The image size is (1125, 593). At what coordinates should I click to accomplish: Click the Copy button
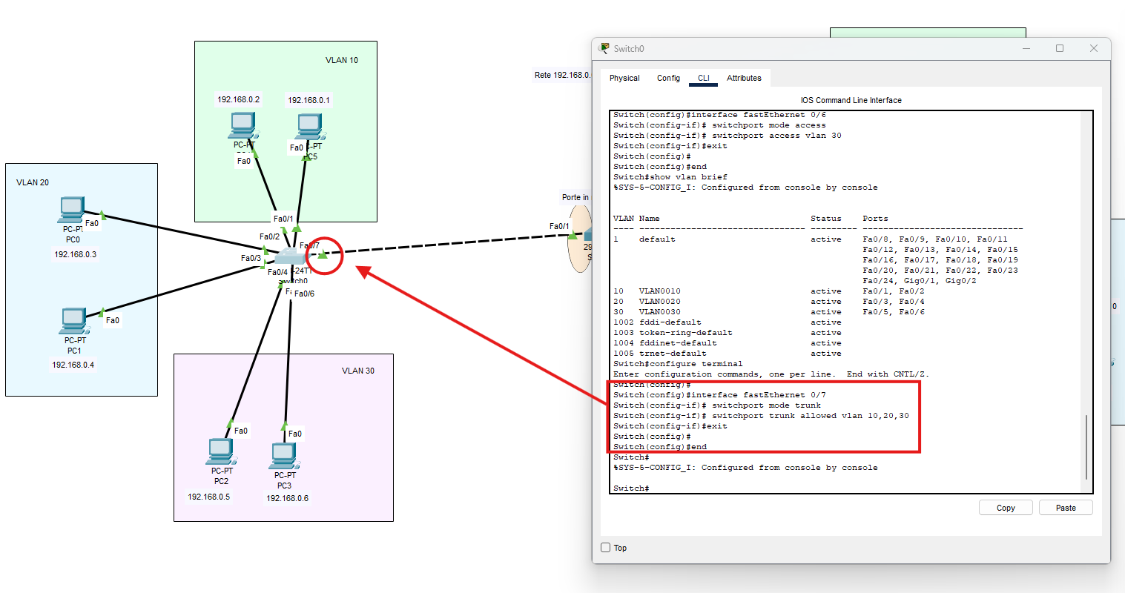tap(1006, 508)
